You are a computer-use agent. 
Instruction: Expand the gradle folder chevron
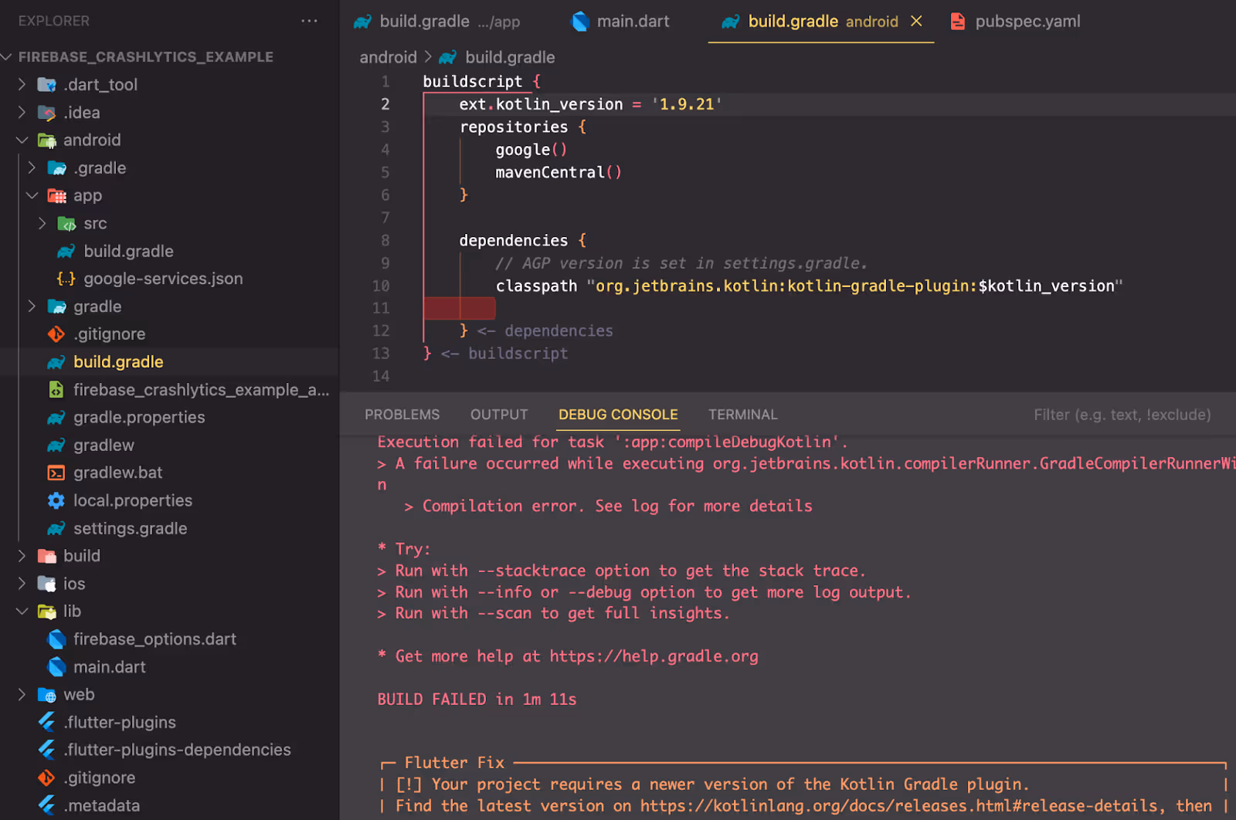[x=32, y=307]
